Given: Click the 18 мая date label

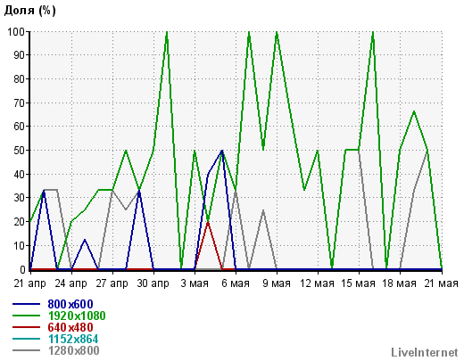Looking at the screenshot, I should tap(399, 283).
